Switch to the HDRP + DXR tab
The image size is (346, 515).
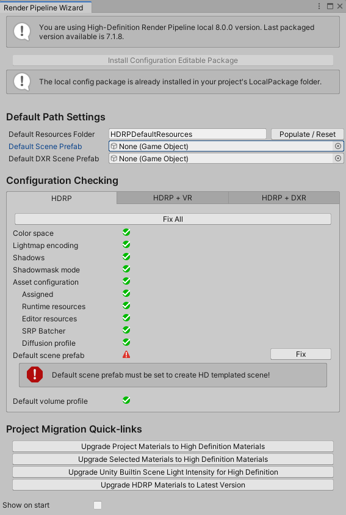tap(284, 198)
